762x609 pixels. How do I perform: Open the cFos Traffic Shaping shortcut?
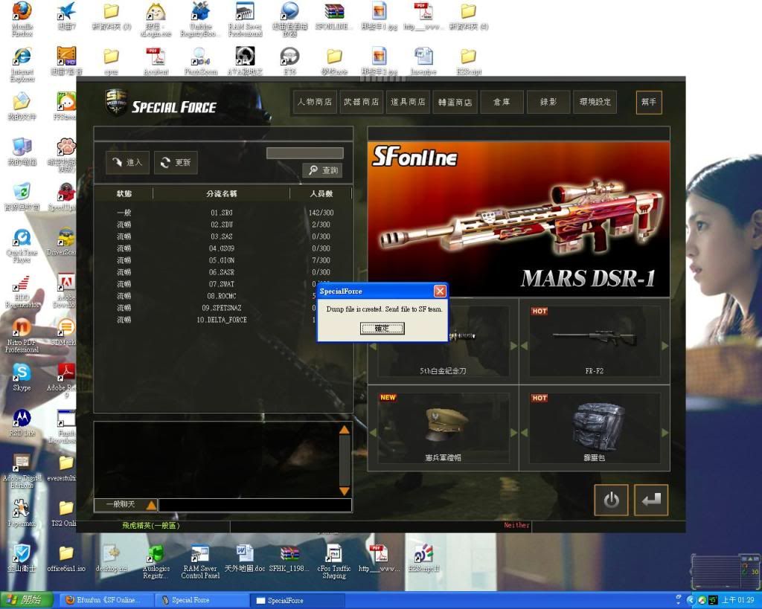coord(334,562)
